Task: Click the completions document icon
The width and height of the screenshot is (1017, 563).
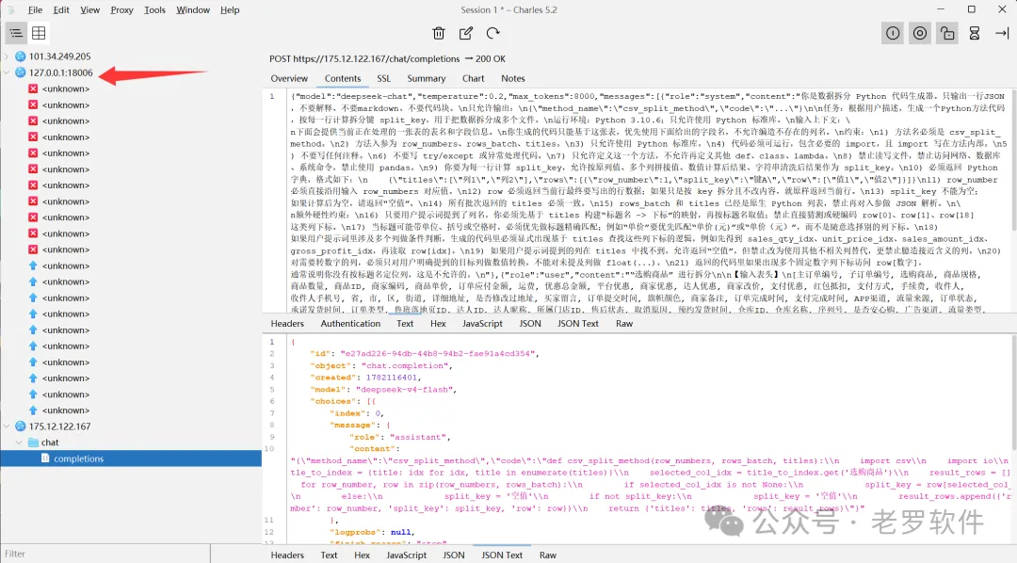Action: click(45, 458)
